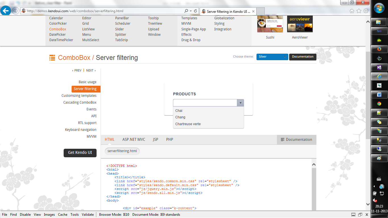Switch to the PHP code tab

[x=170, y=140]
